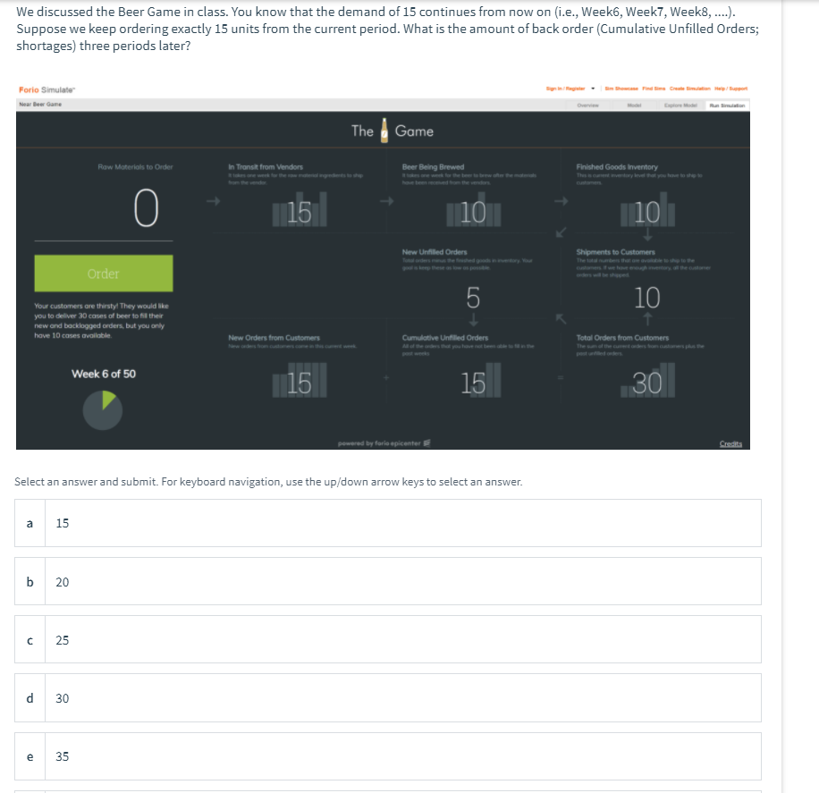This screenshot has width=819, height=793.
Task: Open the Find Sims link
Action: pyautogui.click(x=654, y=89)
